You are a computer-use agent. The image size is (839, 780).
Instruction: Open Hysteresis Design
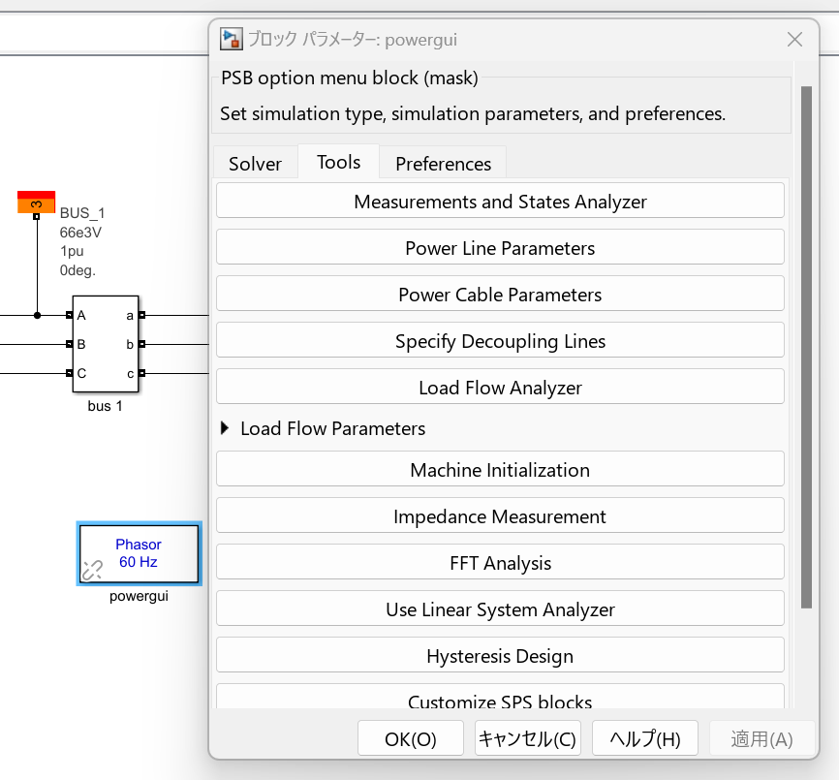[x=500, y=654]
